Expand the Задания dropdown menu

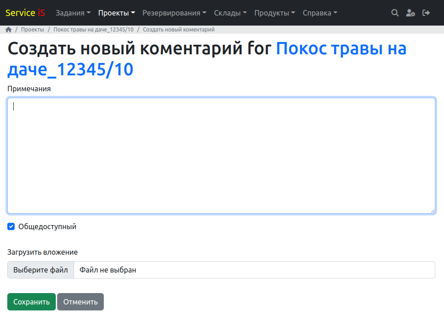(x=73, y=13)
